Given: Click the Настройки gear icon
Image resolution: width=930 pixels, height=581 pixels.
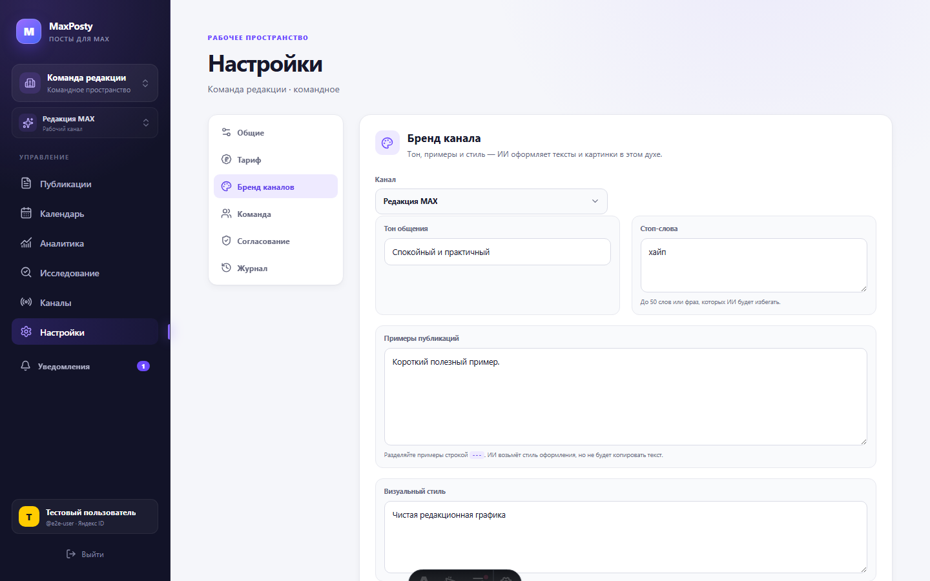Looking at the screenshot, I should click(26, 332).
